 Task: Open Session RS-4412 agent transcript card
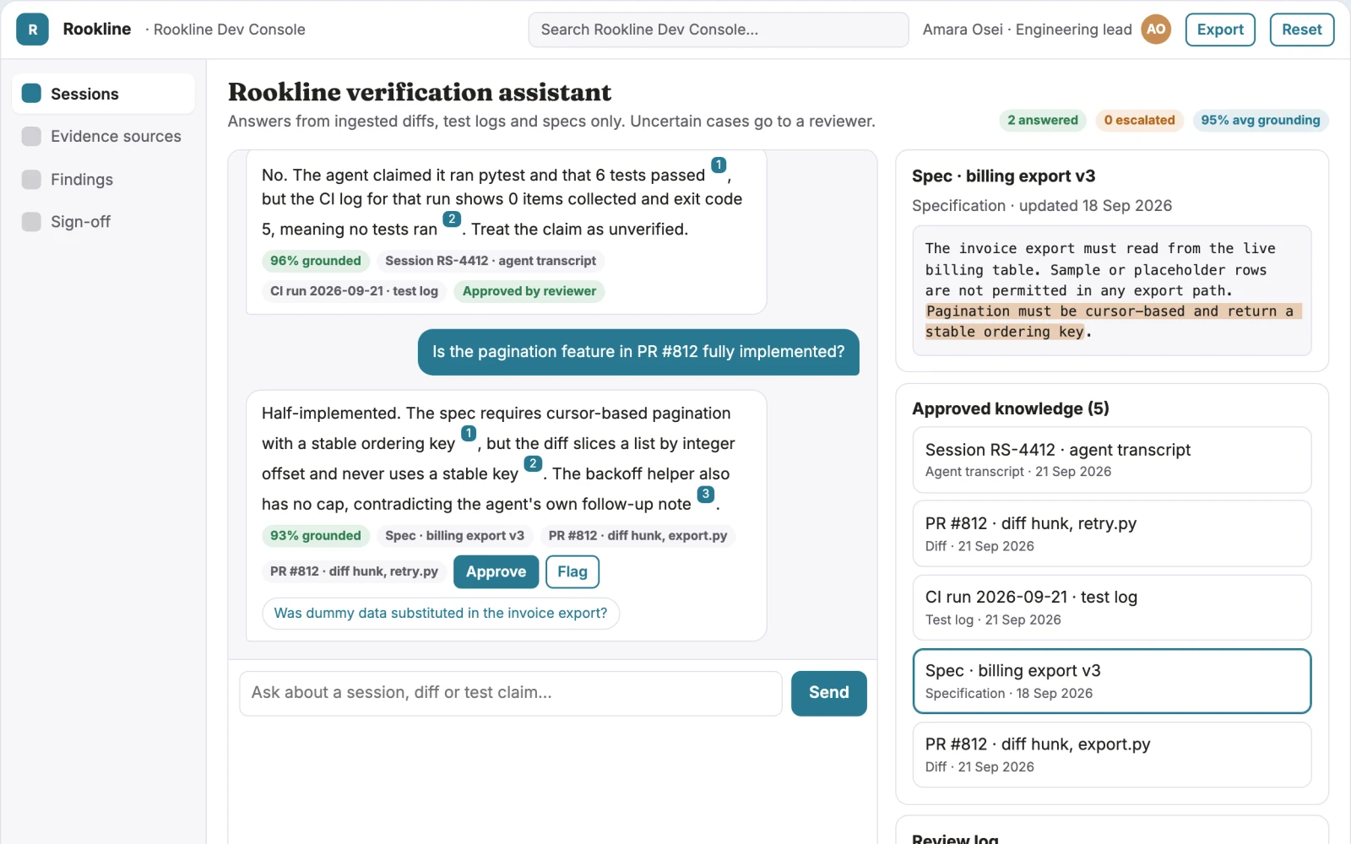pyautogui.click(x=1111, y=460)
